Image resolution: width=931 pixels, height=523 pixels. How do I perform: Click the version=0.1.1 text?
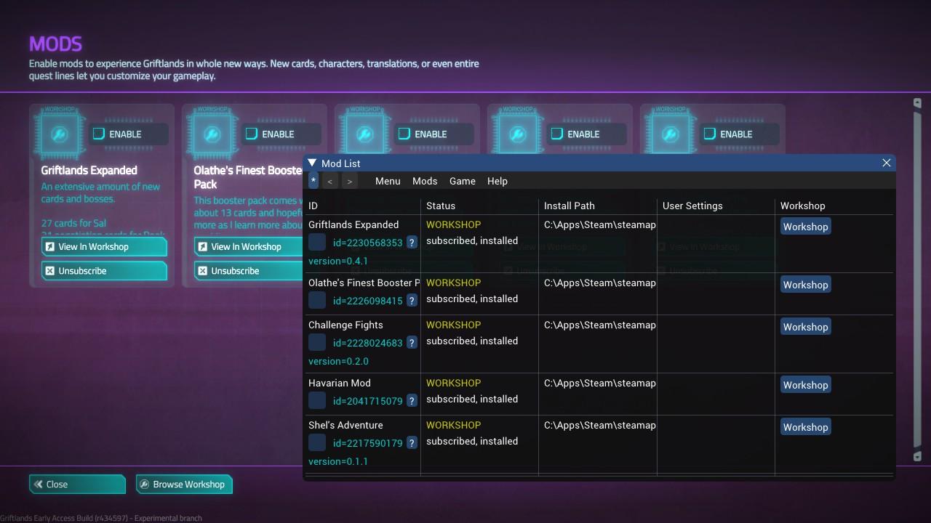338,461
